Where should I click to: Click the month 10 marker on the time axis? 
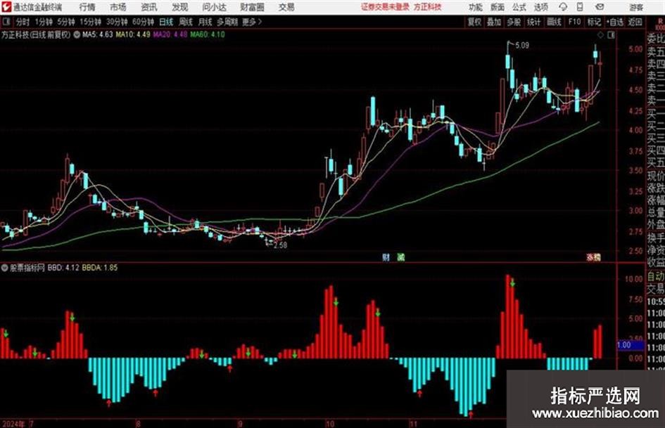[329, 424]
